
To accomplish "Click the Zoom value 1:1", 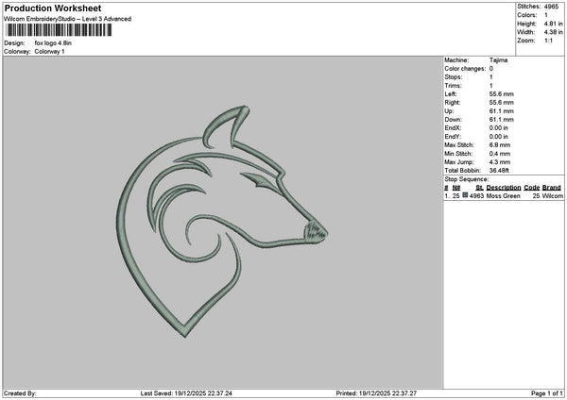I will pyautogui.click(x=548, y=41).
